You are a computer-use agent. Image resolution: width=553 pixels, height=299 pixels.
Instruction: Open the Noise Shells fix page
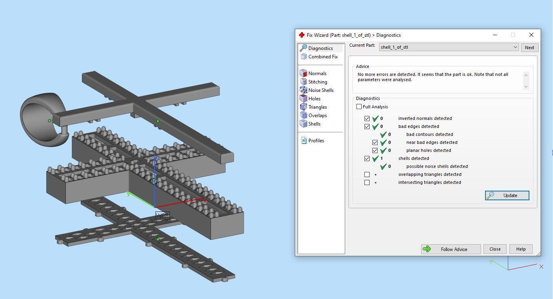321,90
